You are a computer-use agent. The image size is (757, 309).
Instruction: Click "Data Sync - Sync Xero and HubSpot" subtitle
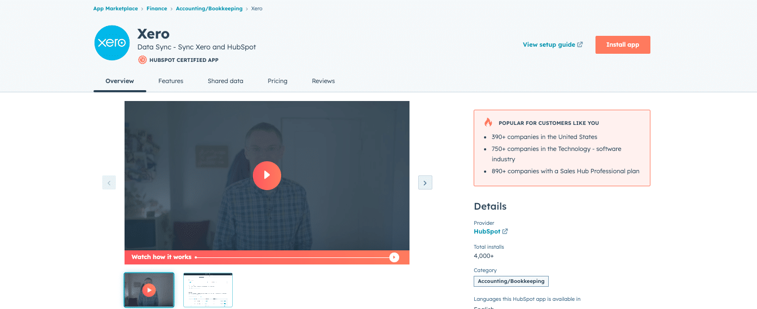(197, 47)
